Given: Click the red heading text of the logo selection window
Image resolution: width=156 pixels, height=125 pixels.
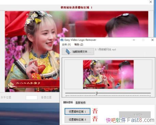Looking at the screenshot, I should point(76,8).
